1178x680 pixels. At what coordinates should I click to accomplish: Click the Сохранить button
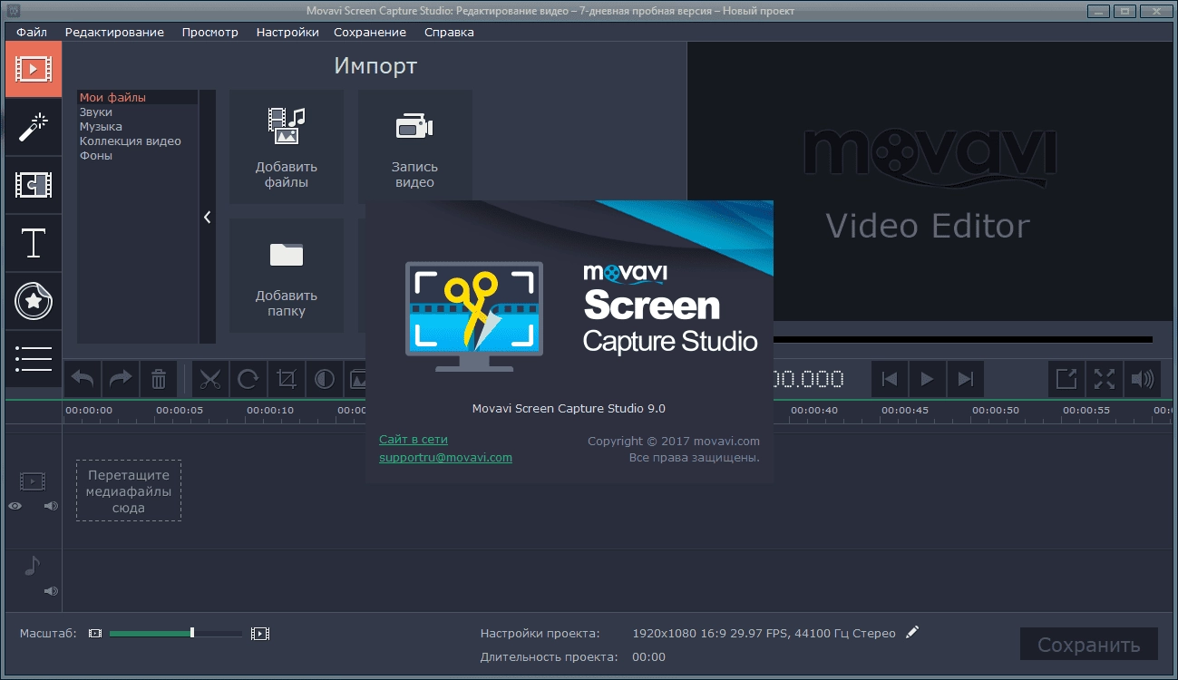point(1088,646)
